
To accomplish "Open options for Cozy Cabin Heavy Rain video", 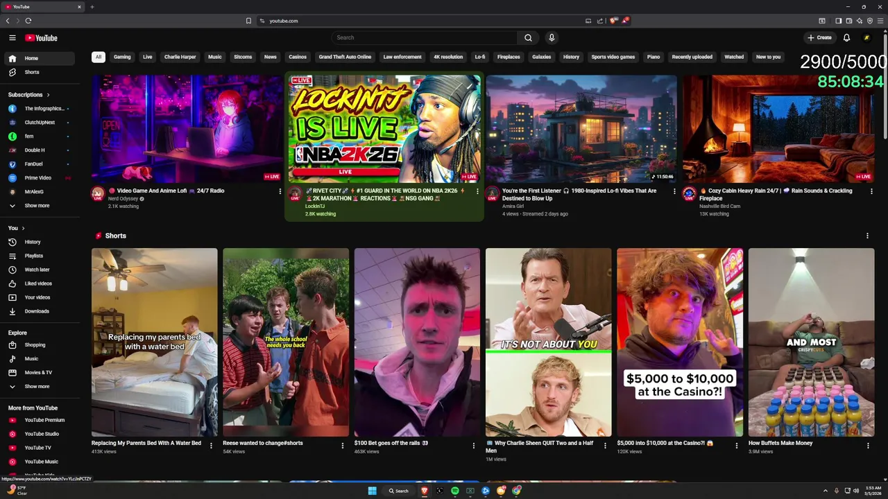I will coord(872,191).
